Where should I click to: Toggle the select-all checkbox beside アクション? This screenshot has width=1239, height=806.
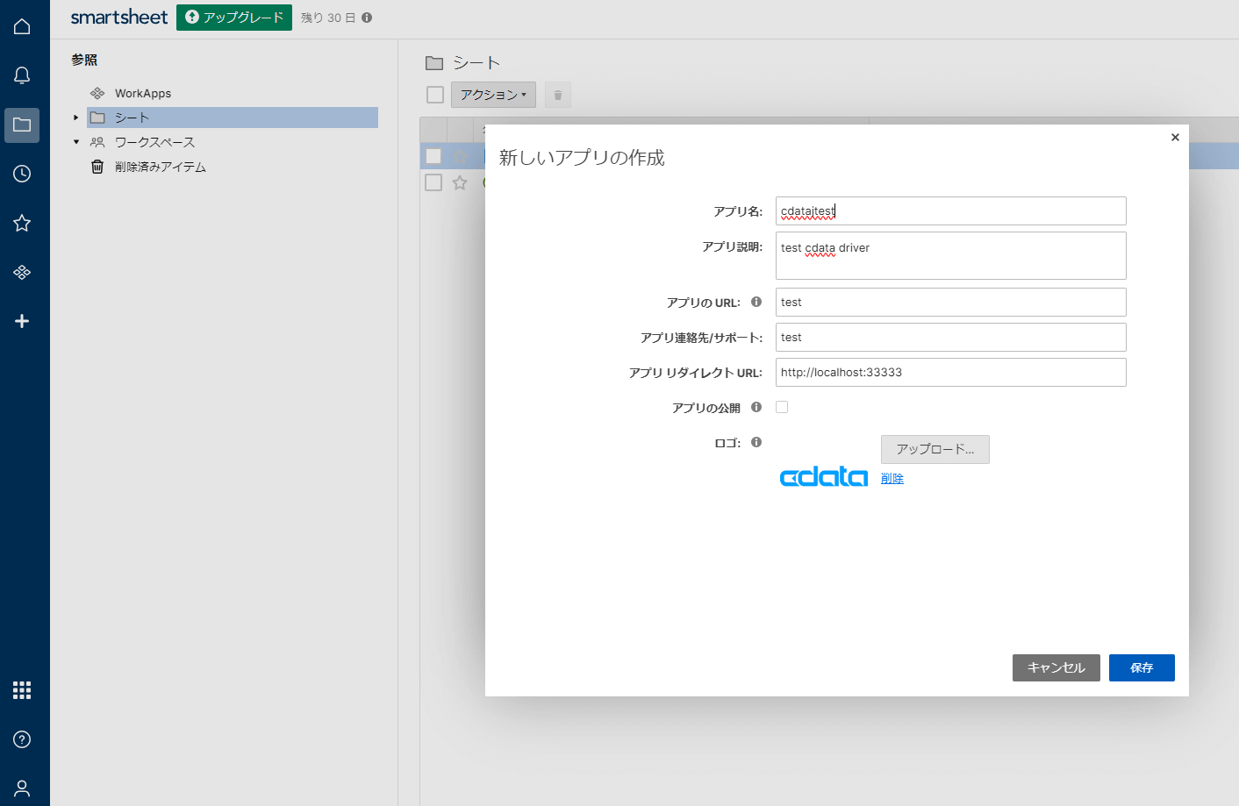435,95
